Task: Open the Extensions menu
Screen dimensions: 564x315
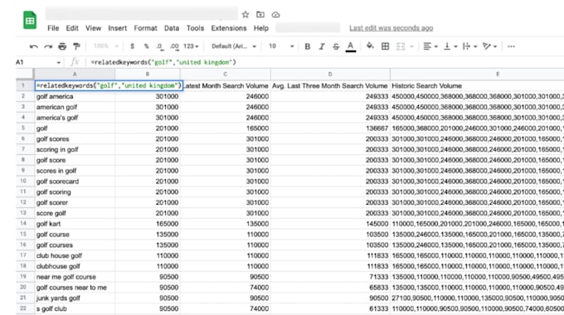Action: coord(229,28)
